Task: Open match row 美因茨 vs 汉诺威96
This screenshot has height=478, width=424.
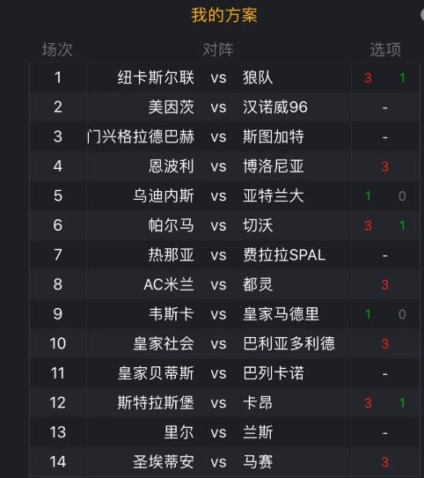Action: click(225, 107)
